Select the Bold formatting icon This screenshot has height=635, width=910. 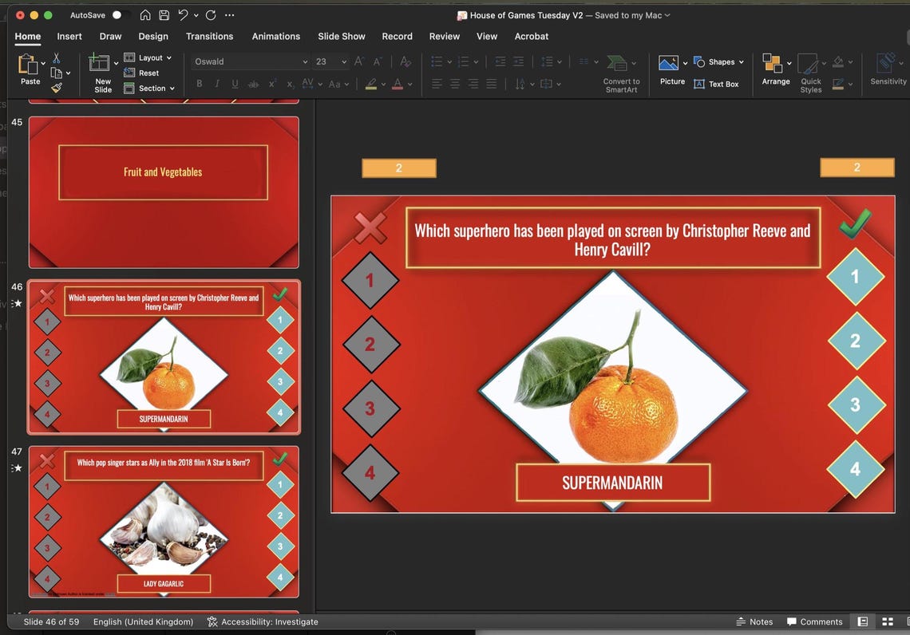[199, 83]
